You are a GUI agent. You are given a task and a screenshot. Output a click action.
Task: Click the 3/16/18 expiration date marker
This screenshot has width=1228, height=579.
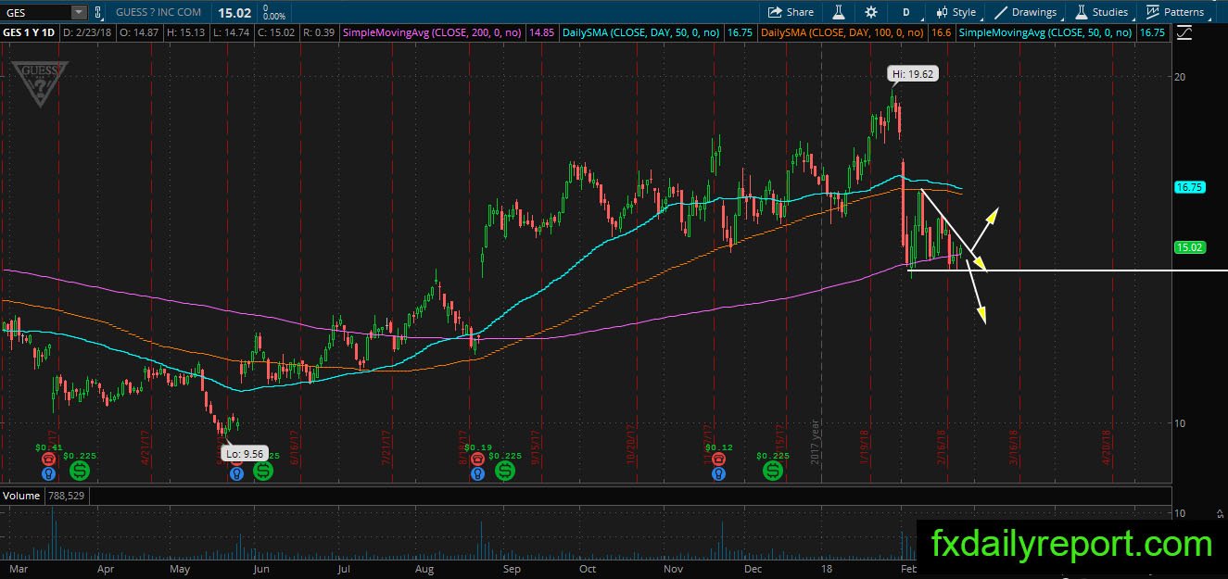pos(1014,446)
